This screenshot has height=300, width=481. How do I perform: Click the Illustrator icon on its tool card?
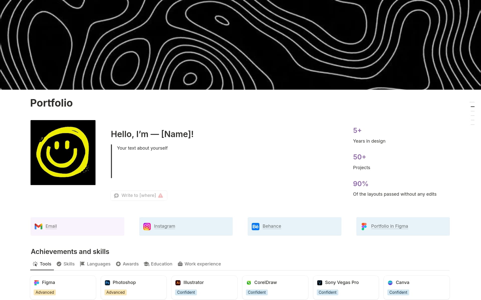(178, 282)
